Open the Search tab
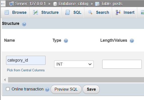The width and height of the screenshot is (144, 100). pyautogui.click(x=98, y=13)
